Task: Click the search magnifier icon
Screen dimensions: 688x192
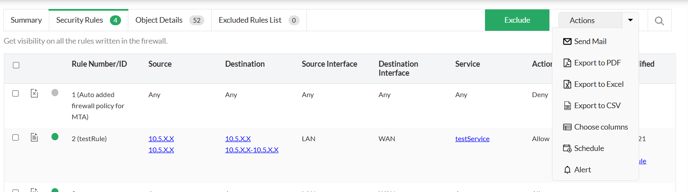Action: pyautogui.click(x=659, y=21)
